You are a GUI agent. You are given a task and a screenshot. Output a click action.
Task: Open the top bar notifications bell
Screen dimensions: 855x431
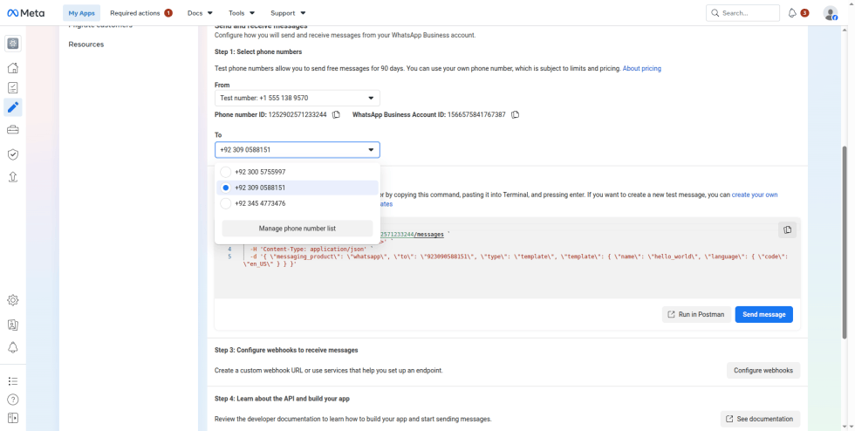tap(793, 13)
